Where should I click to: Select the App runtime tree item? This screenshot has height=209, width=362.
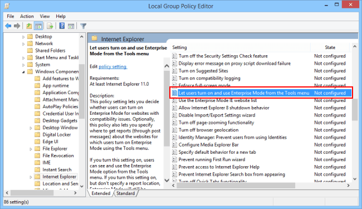[56, 86]
